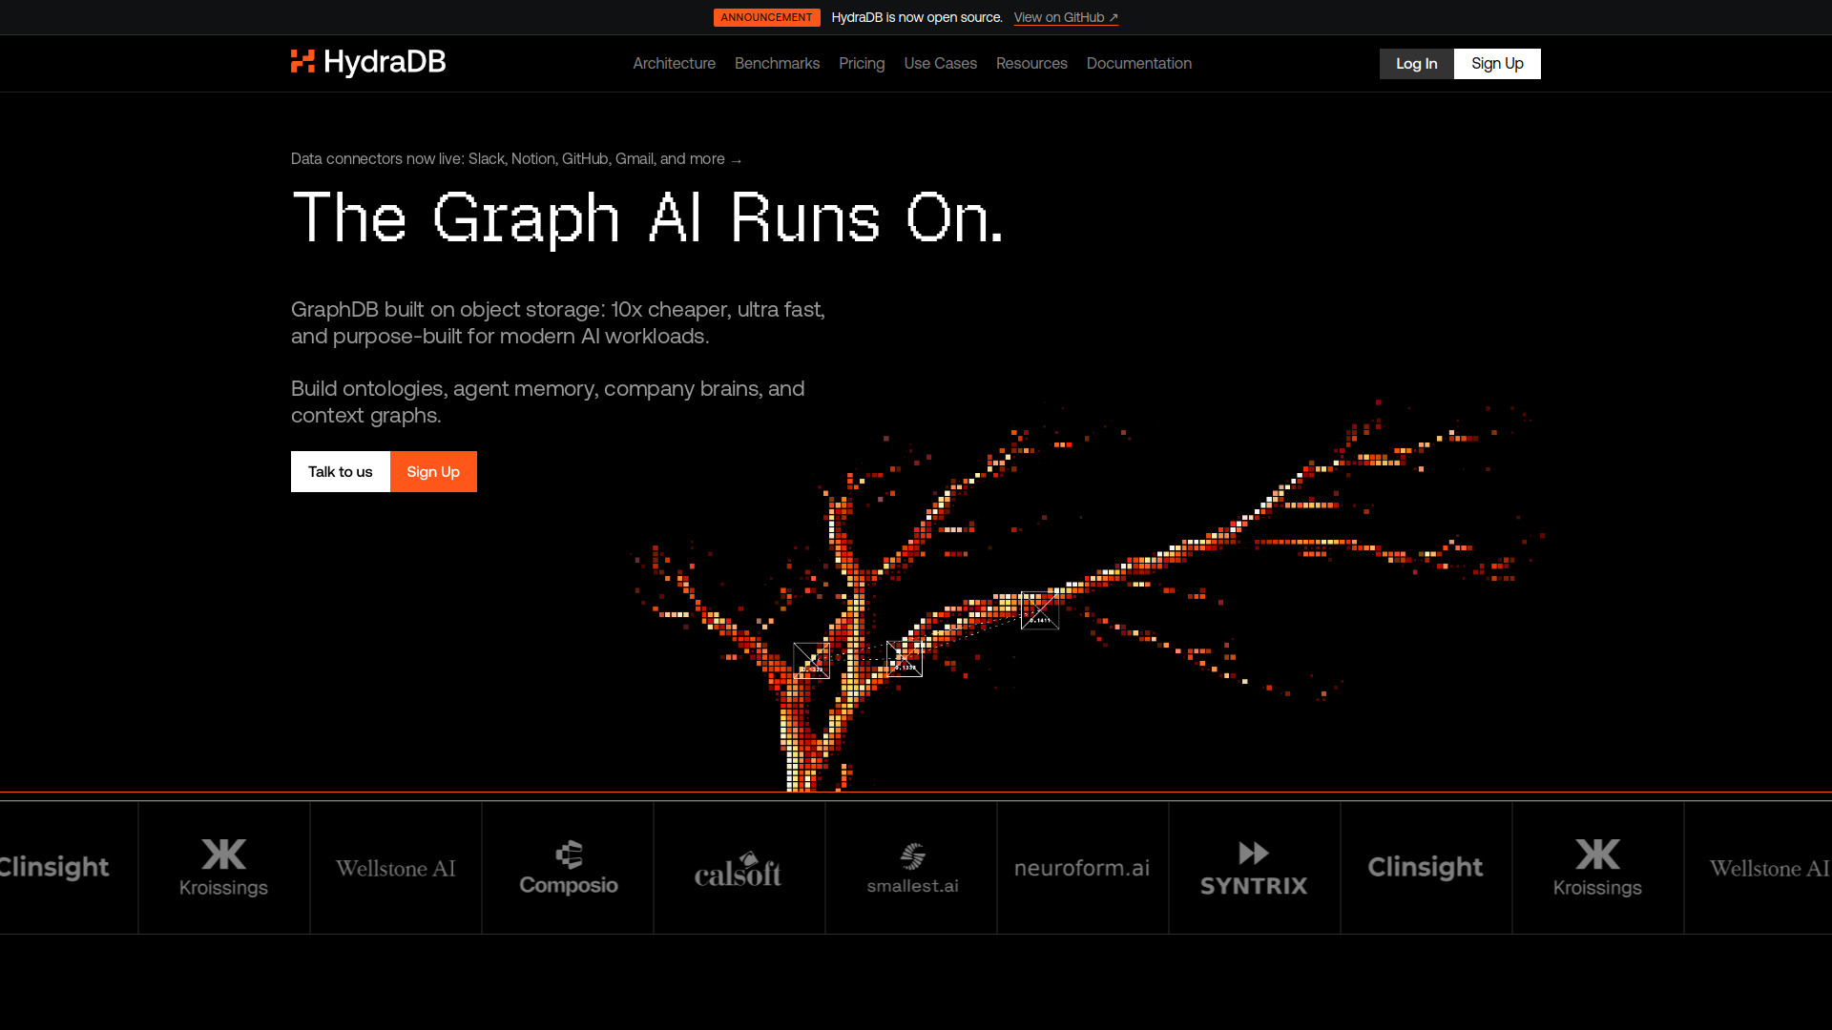Open the Data connectors now live link

pos(516,159)
